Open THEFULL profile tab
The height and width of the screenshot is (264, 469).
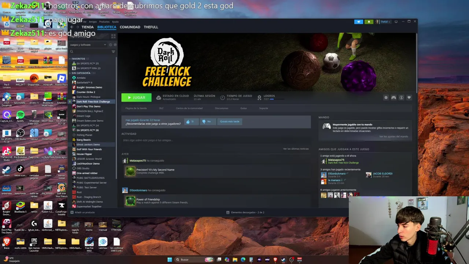(x=151, y=27)
